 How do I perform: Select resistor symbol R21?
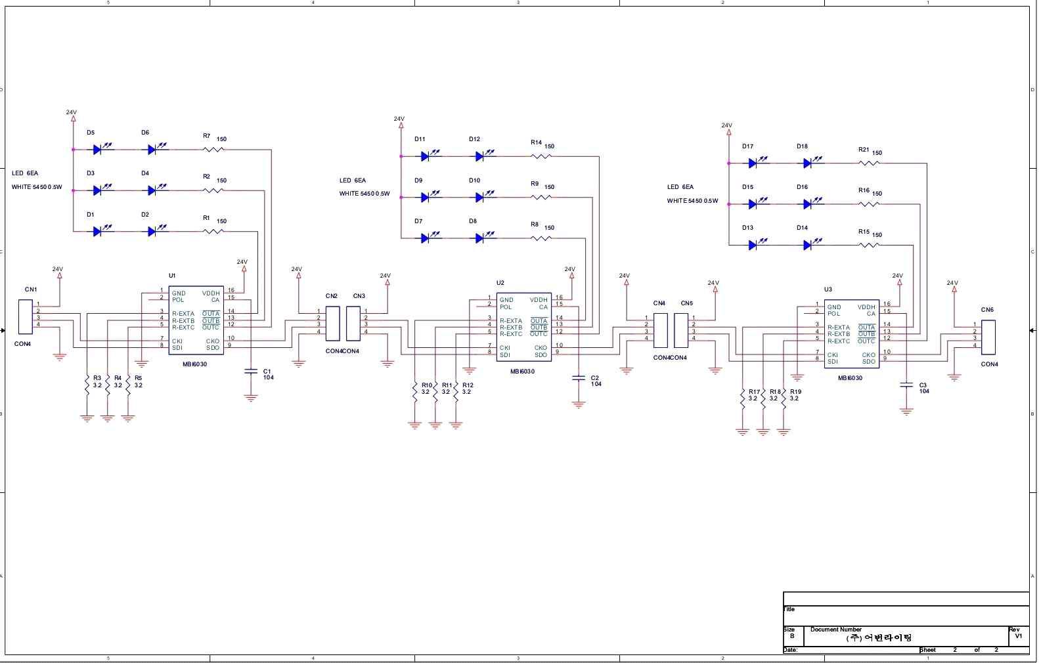pos(869,163)
